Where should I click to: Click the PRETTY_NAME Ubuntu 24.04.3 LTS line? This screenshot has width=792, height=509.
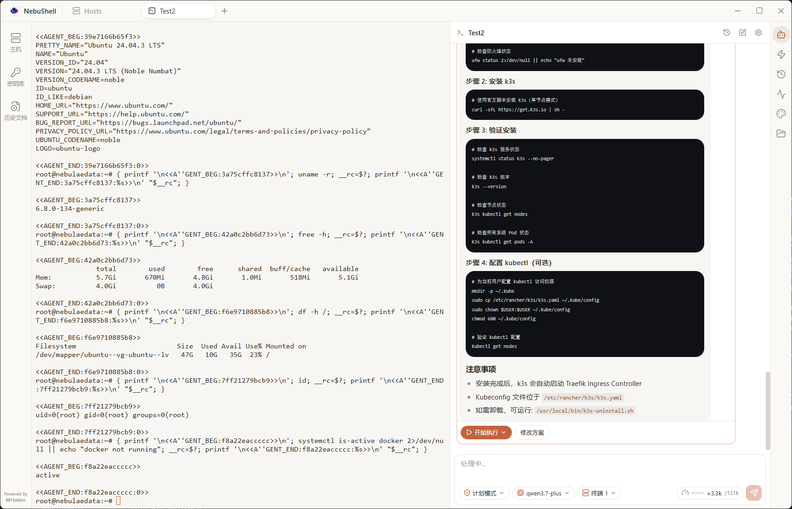pyautogui.click(x=100, y=45)
